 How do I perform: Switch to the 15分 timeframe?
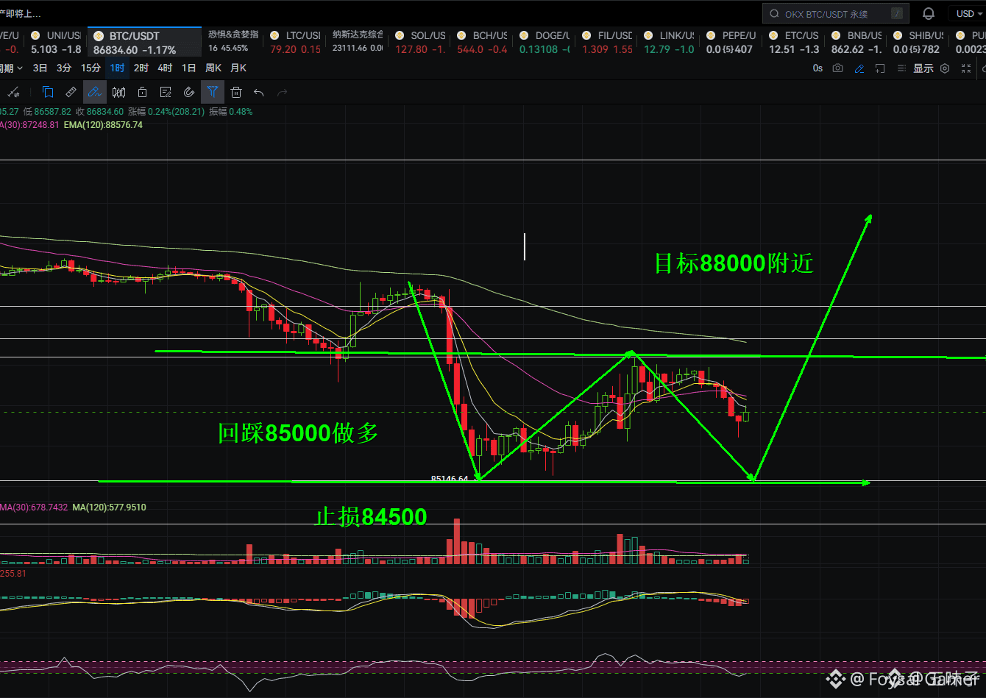[x=91, y=68]
